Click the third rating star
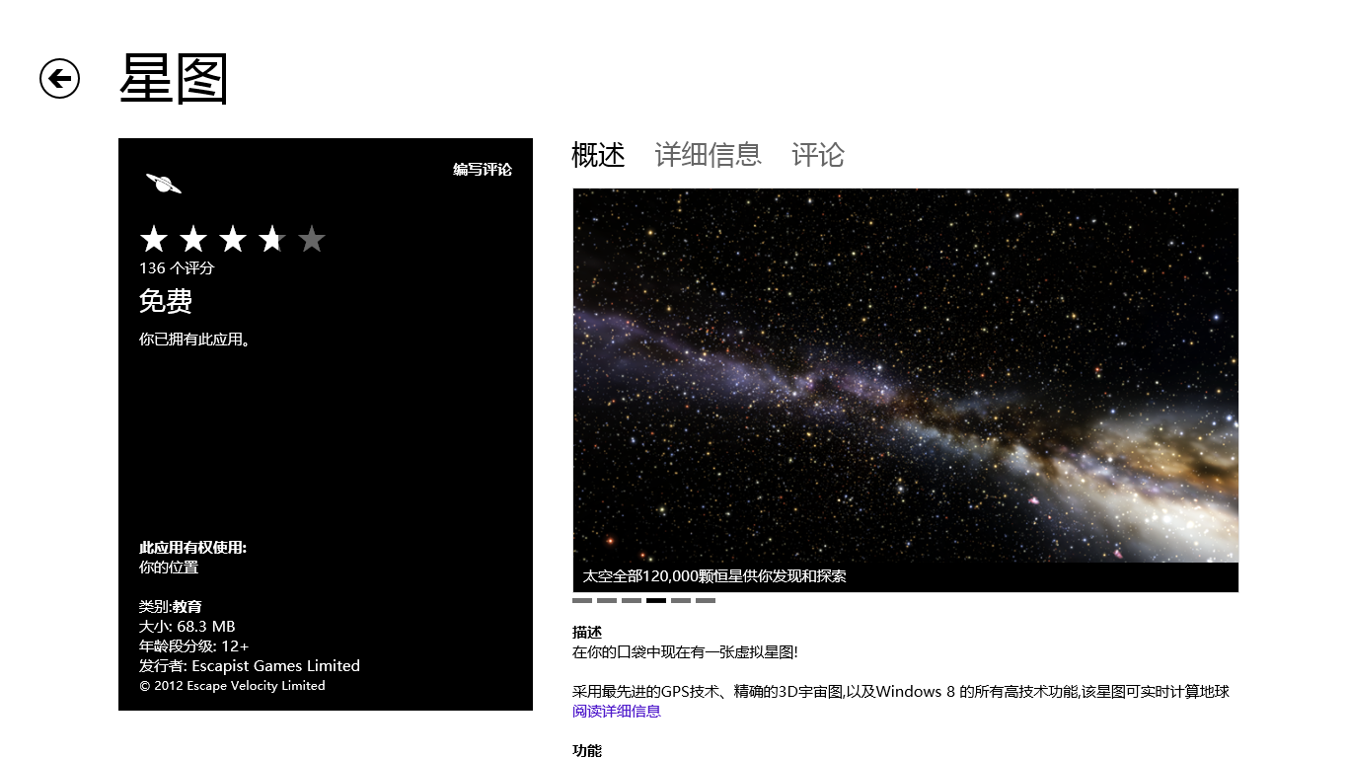The height and width of the screenshot is (758, 1348). 233,239
